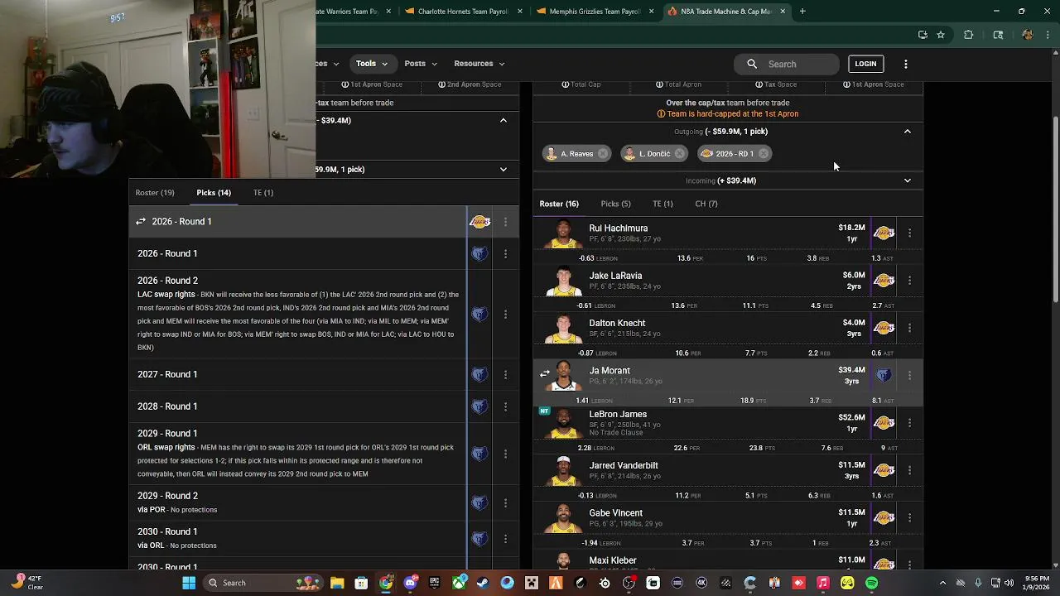Open options for Dalton Knecht row
The width and height of the screenshot is (1060, 596).
[x=909, y=328]
